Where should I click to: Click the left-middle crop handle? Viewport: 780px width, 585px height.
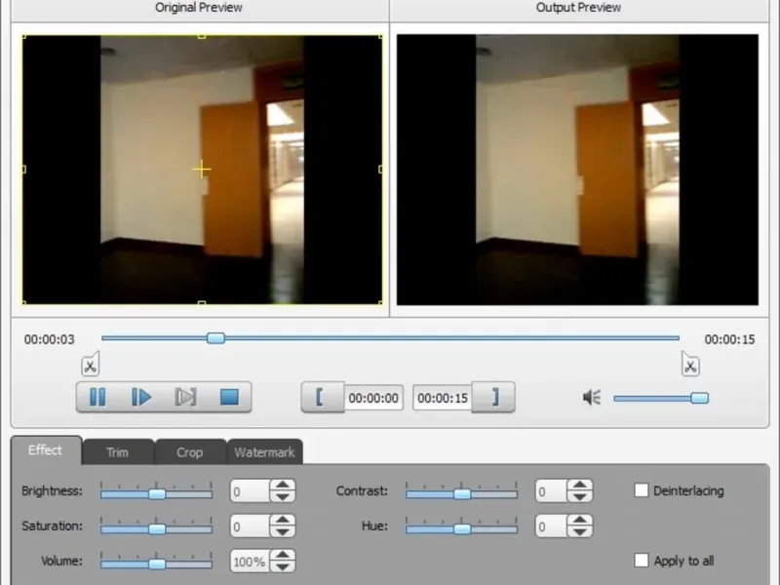(23, 169)
